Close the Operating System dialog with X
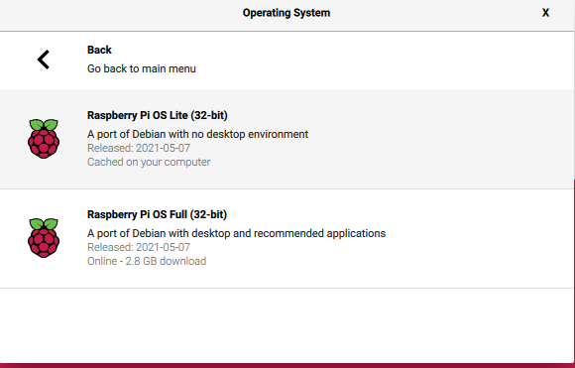Screen dimensions: 575x368 point(545,13)
